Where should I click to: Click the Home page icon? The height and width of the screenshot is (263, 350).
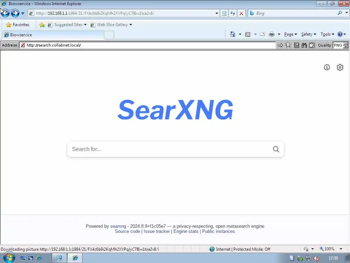pyautogui.click(x=232, y=34)
